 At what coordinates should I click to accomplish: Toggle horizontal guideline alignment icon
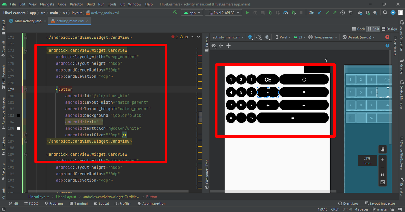coord(221,46)
